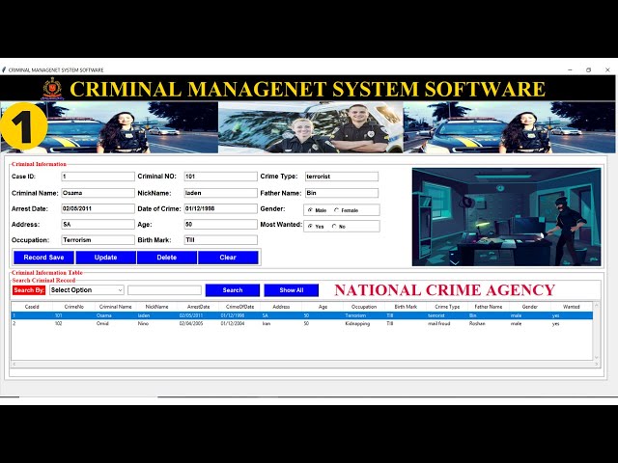Click the CrimeOfDate column header
618x463 pixels.
click(239, 307)
